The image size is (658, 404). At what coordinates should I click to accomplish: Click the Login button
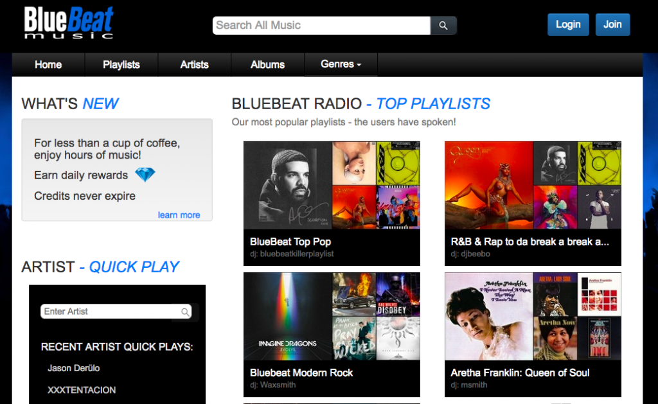click(568, 24)
